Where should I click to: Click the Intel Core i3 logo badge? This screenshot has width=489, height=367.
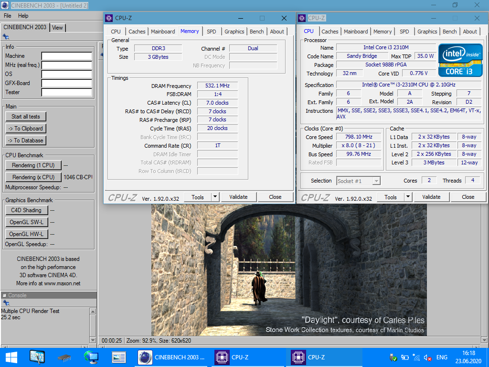460,61
